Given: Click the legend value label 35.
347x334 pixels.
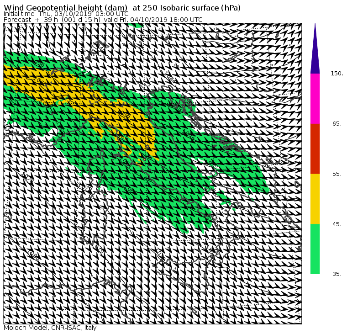Looking at the screenshot, I should [x=337, y=274].
